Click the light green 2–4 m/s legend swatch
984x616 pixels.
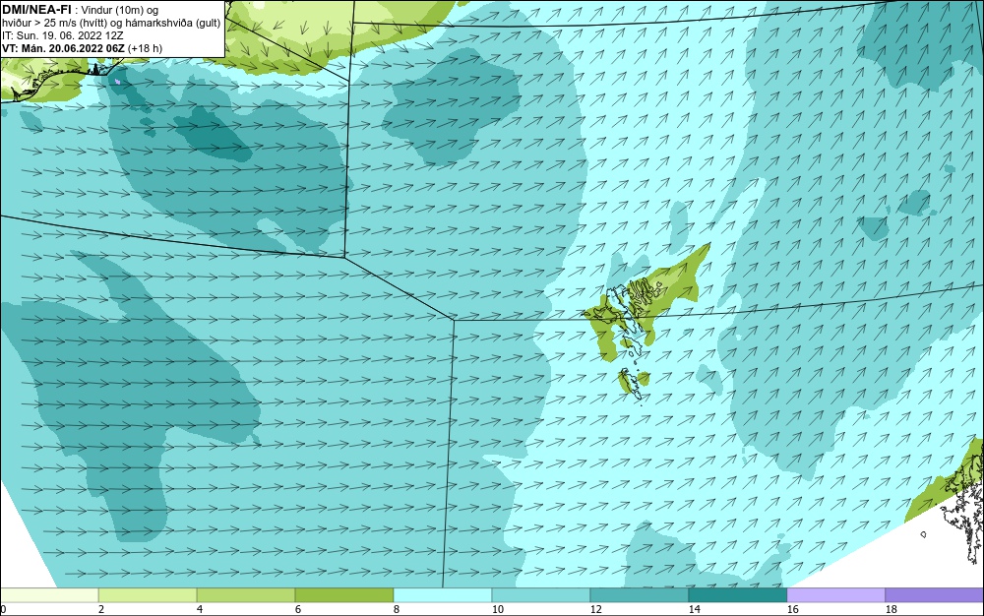point(148,594)
